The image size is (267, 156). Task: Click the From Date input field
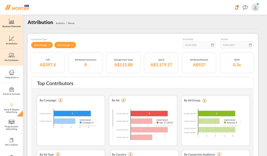tap(199, 45)
